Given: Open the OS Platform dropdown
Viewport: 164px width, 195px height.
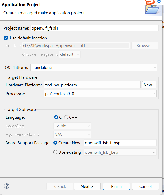Looking at the screenshot, I should 94,68.
